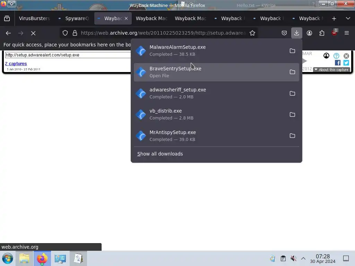Open Wayback help question mark icon
The width and height of the screenshot is (355, 266).
point(336,56)
